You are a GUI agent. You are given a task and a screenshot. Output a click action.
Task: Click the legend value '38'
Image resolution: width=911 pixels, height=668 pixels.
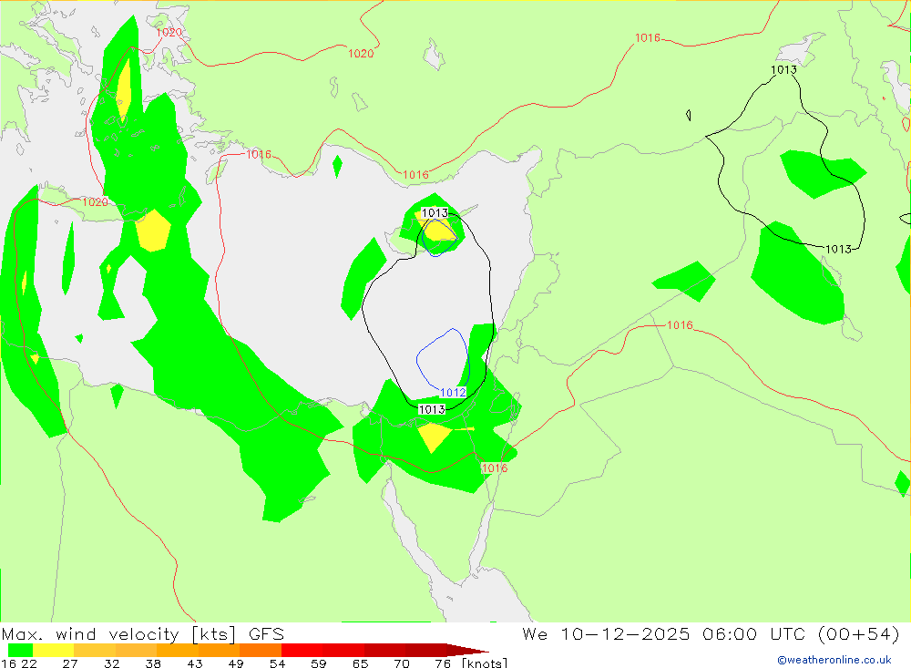click(x=153, y=663)
